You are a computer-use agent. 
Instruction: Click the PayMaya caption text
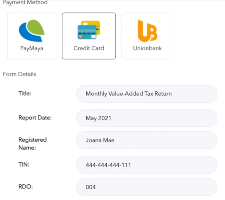tap(32, 48)
